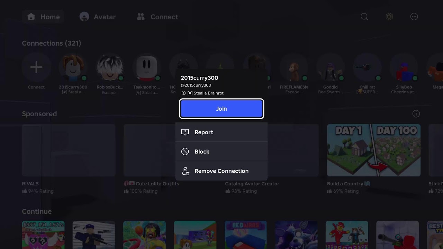Open the search magnifier icon
The width and height of the screenshot is (443, 249).
[364, 17]
